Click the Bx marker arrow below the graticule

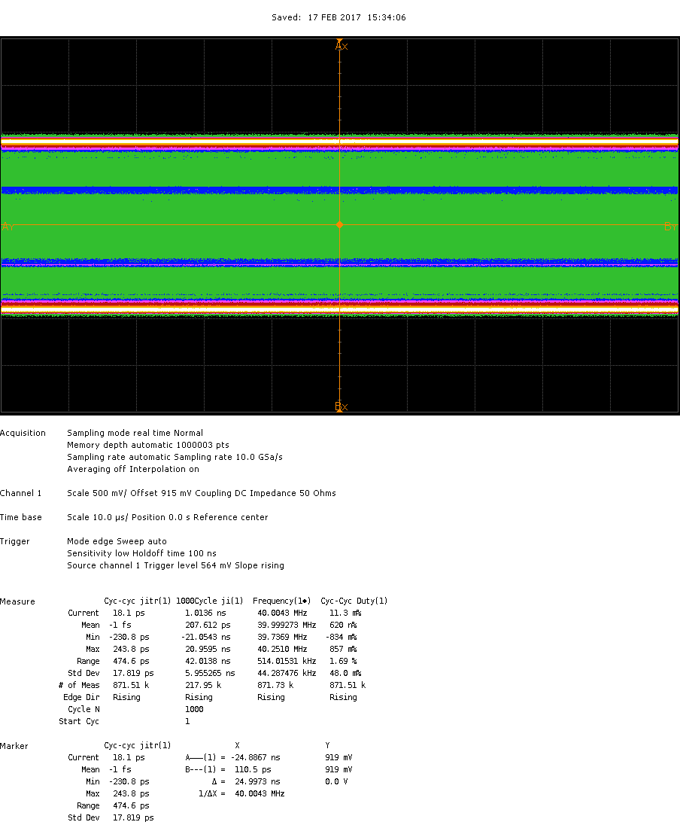[340, 406]
